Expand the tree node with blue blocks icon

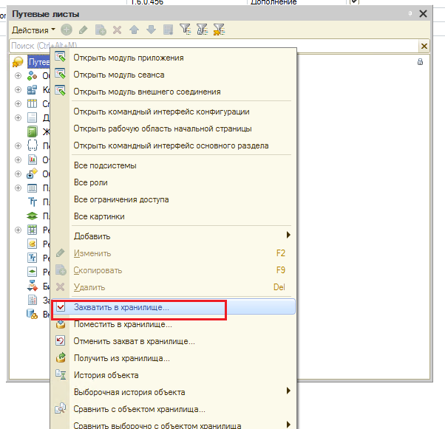[x=18, y=89]
